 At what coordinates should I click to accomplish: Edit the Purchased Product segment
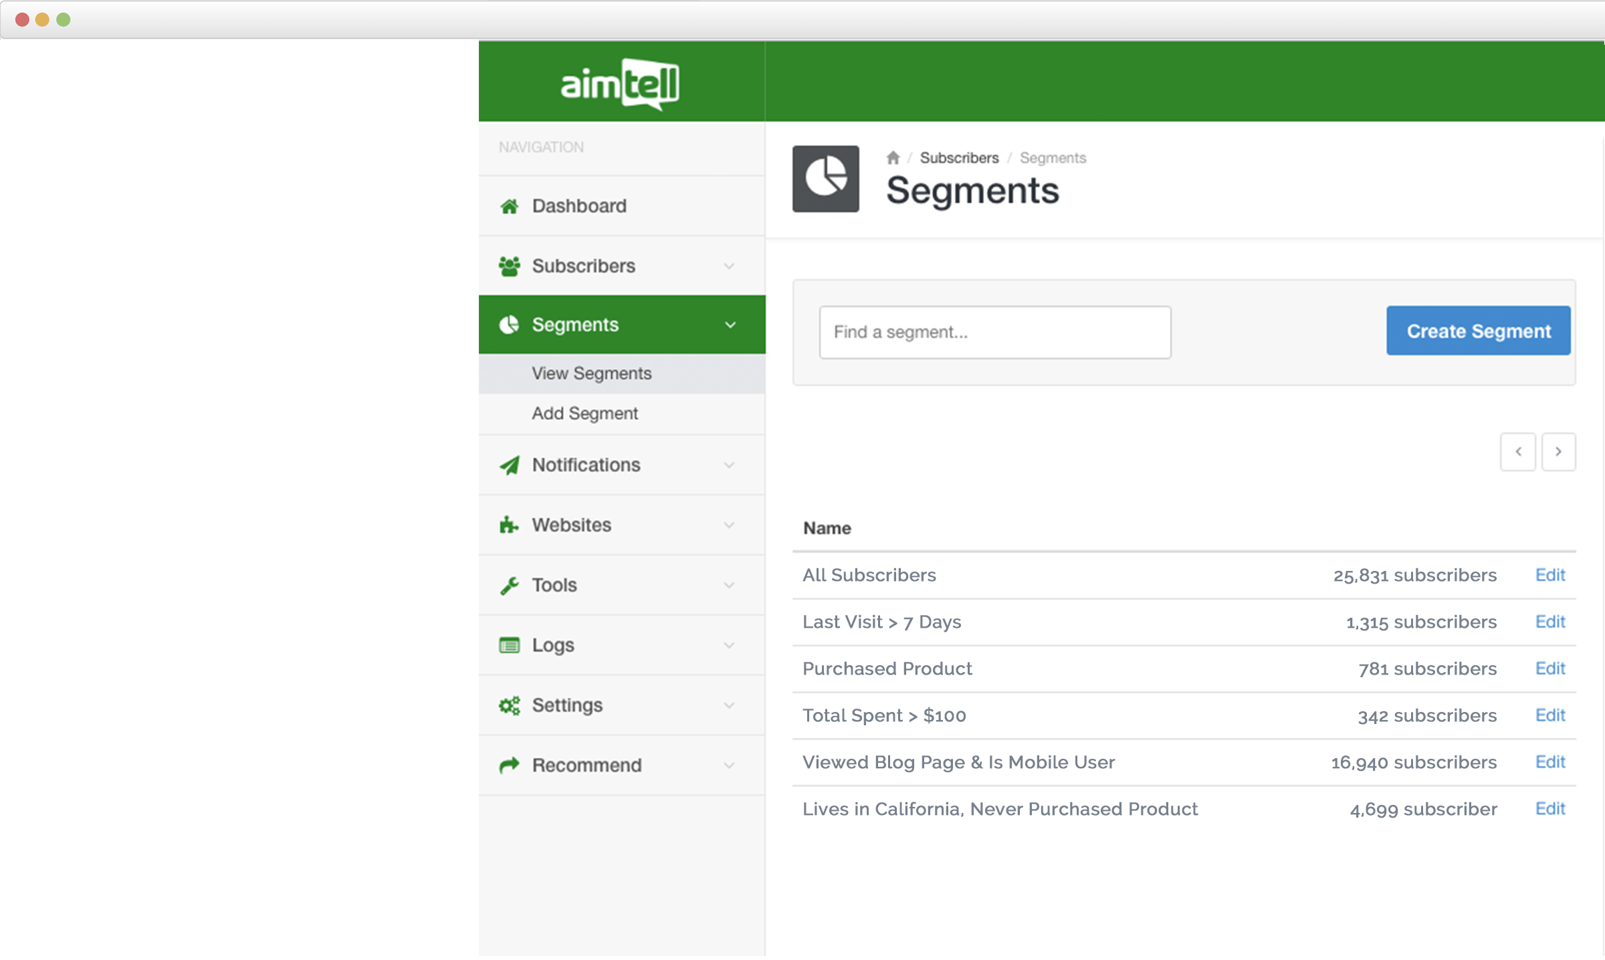[1550, 669]
